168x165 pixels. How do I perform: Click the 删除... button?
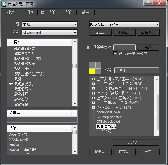pyautogui.click(x=124, y=33)
